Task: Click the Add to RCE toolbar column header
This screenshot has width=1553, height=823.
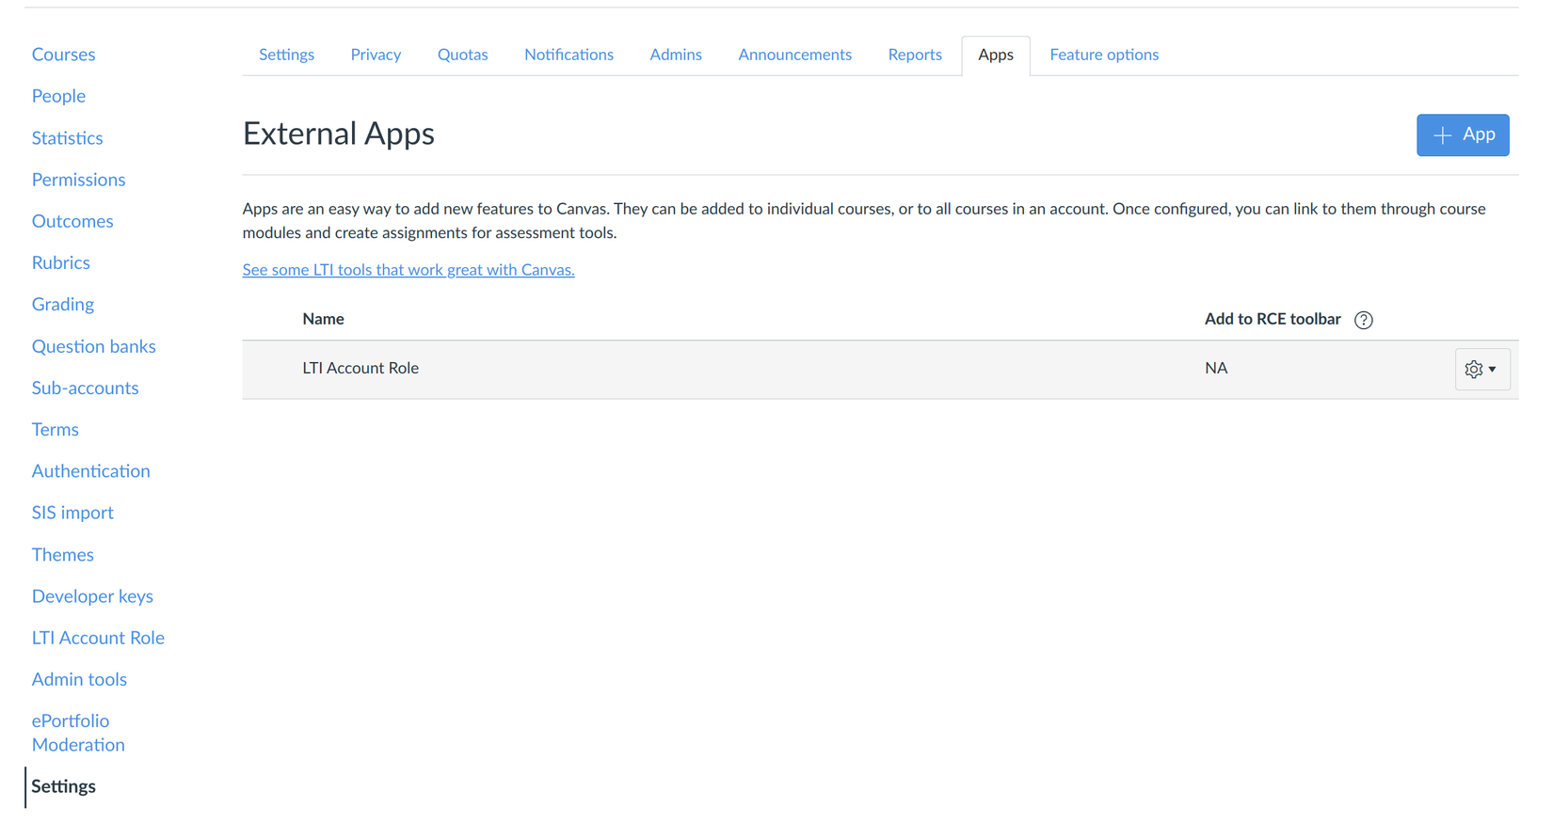Action: (x=1273, y=319)
